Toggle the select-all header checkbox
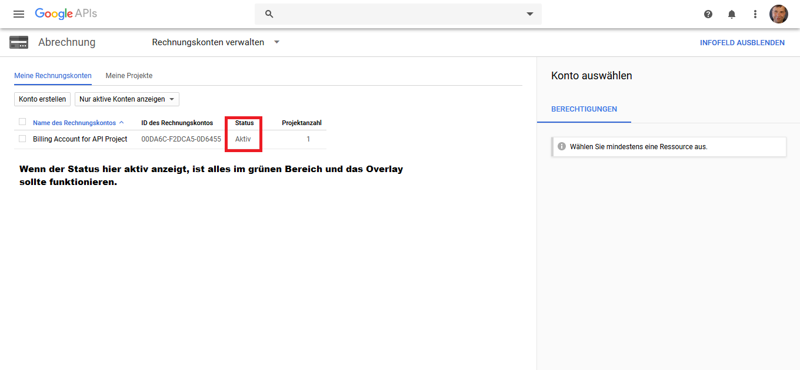 coord(22,122)
